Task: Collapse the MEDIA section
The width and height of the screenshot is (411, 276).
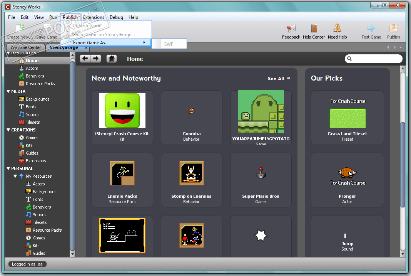Action: coord(8,91)
